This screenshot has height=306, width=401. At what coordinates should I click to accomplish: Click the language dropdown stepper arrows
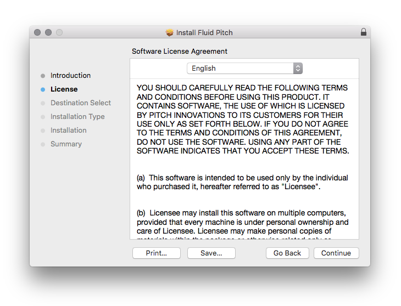coord(298,69)
